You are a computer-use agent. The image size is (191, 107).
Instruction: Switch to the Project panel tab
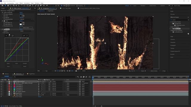tap(3, 8)
